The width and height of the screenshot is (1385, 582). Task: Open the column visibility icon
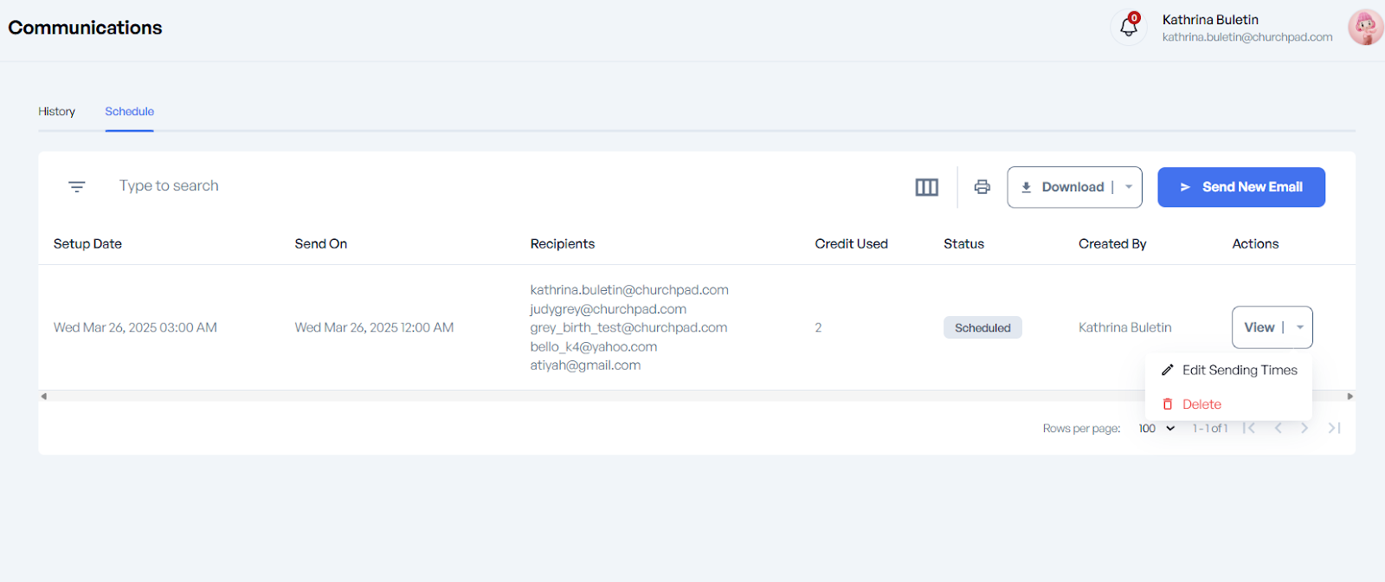click(x=926, y=187)
